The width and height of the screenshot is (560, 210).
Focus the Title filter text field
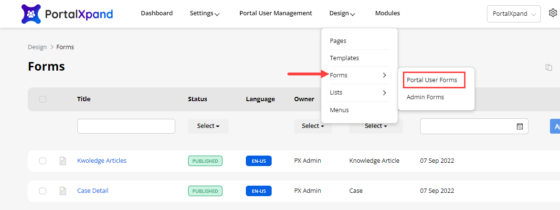[x=126, y=126]
